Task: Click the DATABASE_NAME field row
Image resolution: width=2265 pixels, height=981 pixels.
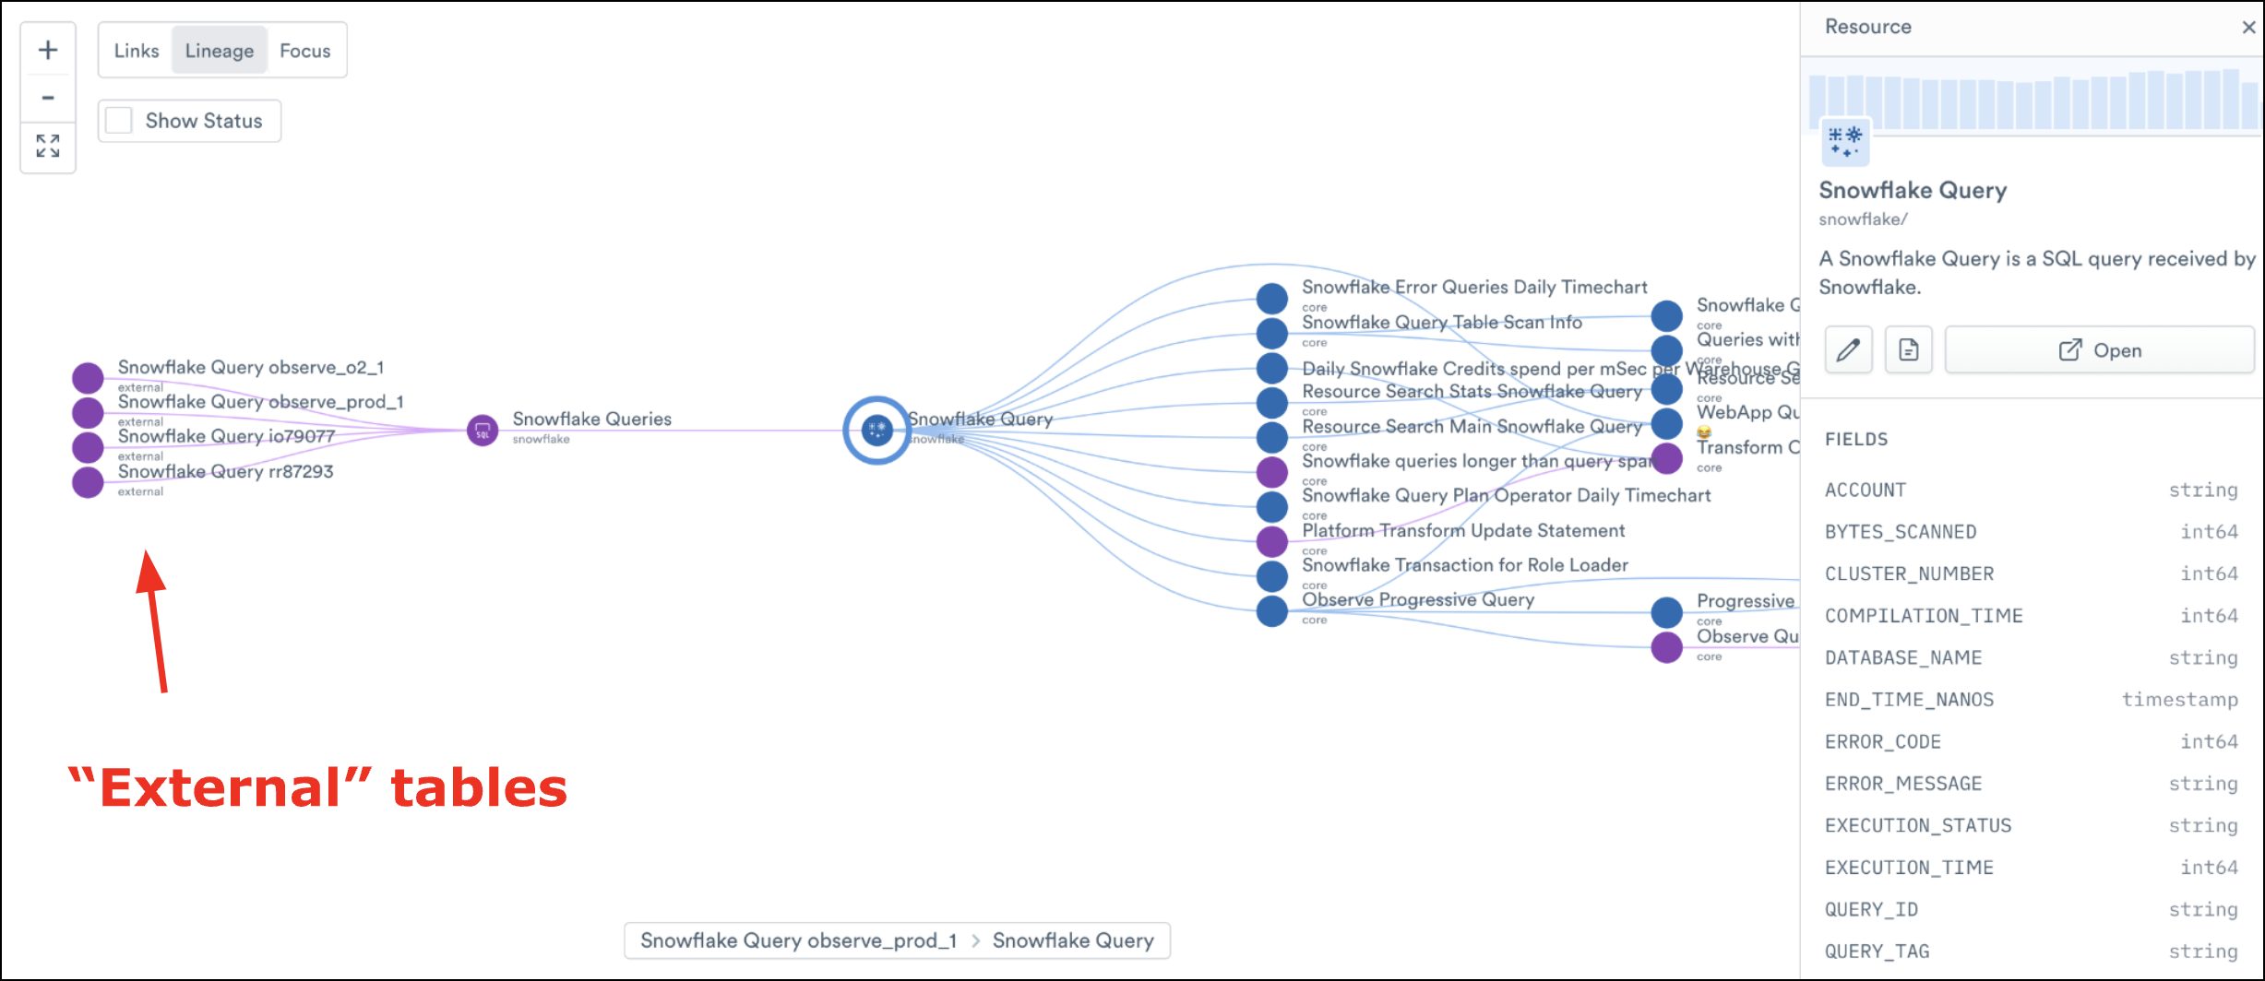Action: [2032, 657]
